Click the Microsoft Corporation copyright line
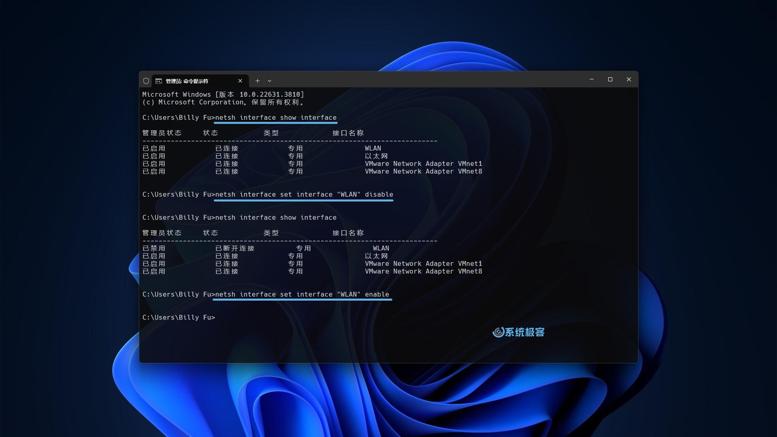 click(223, 102)
